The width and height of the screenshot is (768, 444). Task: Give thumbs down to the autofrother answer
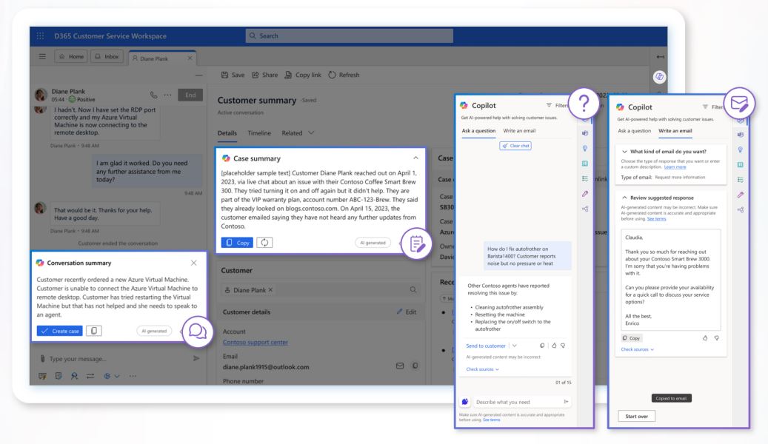coord(563,346)
